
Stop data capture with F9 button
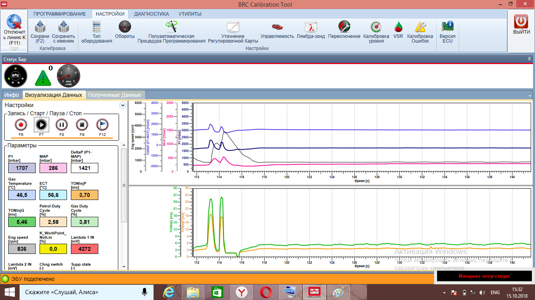coord(82,125)
